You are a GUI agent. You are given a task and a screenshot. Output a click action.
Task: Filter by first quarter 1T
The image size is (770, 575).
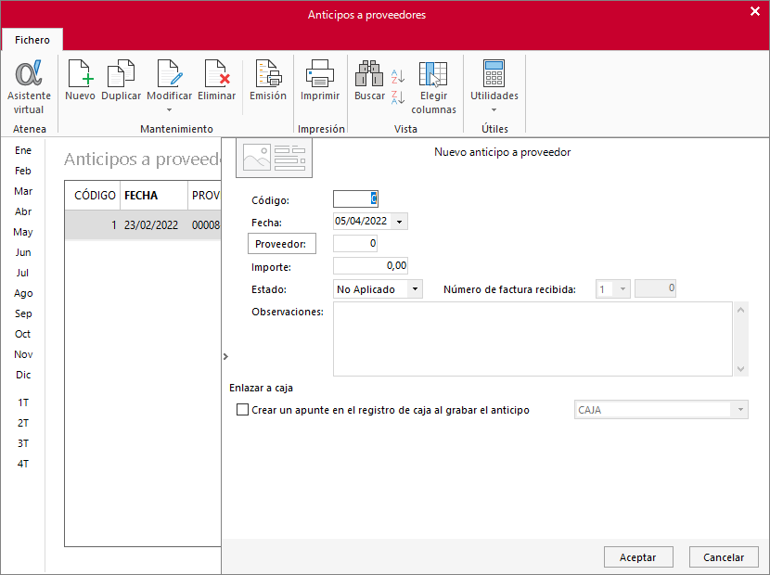pyautogui.click(x=23, y=402)
